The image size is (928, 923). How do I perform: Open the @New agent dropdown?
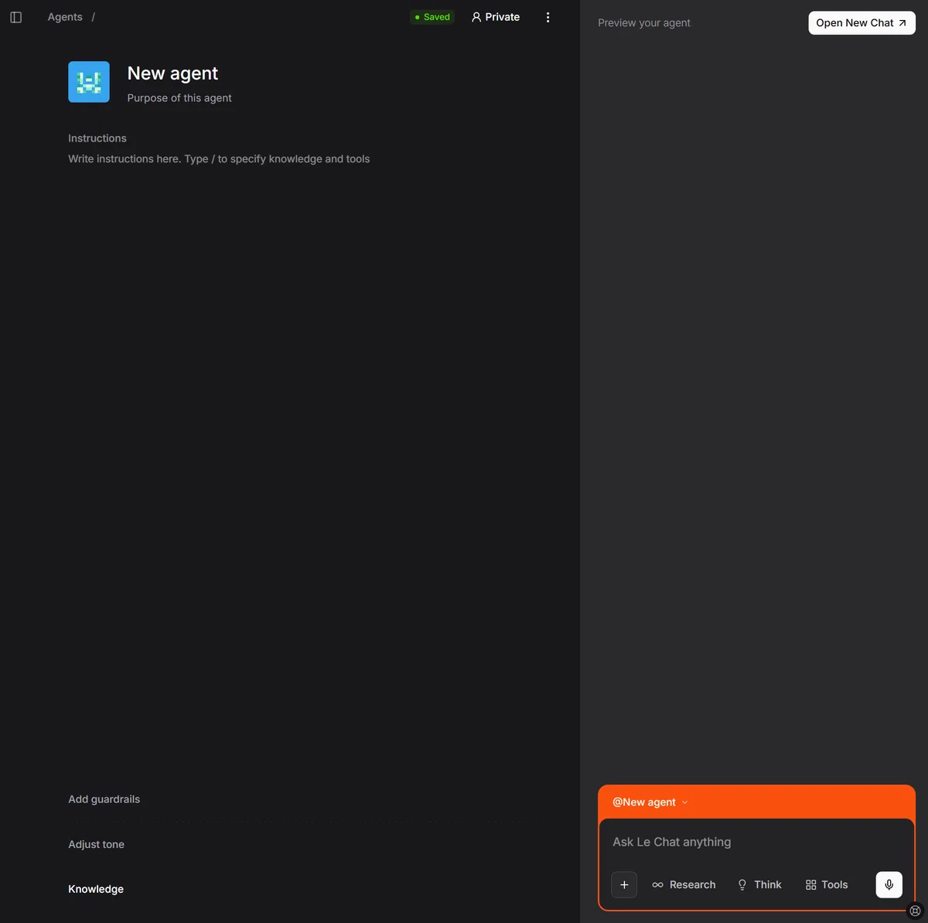tap(650, 802)
